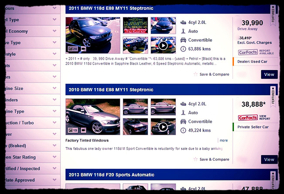Open the 2013 BMW 118d F20 Sports Automatic title
The image size is (284, 194).
[x=112, y=175]
